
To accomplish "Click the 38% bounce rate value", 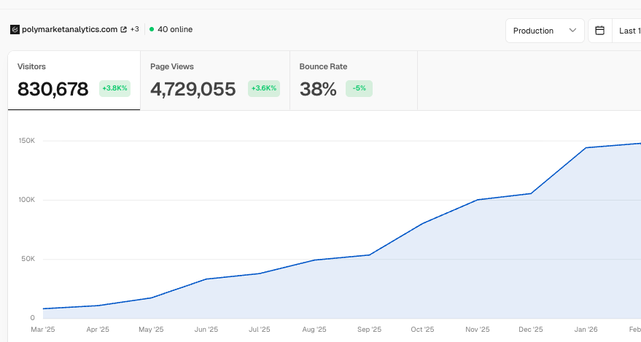I will click(x=318, y=89).
